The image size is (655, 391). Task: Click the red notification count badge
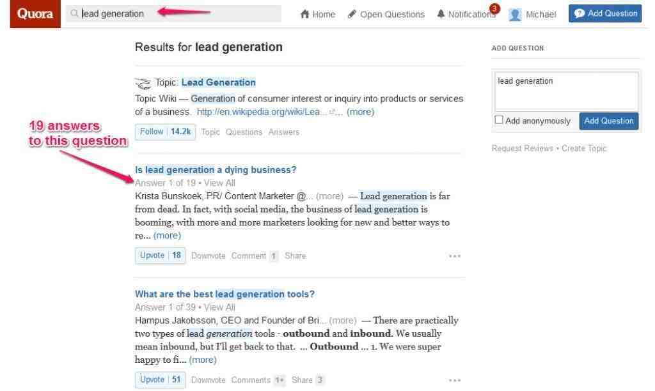(494, 8)
